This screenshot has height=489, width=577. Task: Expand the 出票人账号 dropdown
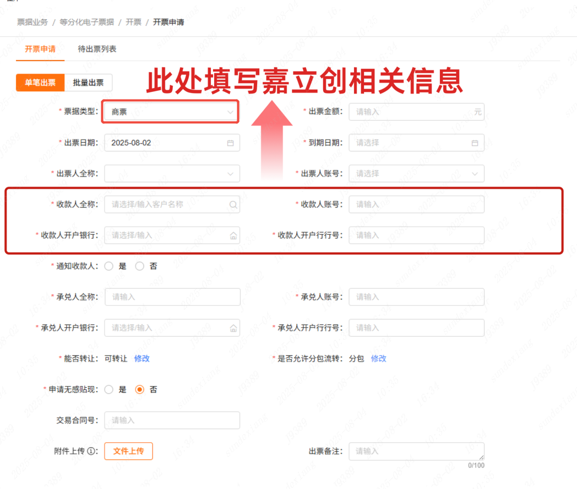(416, 174)
